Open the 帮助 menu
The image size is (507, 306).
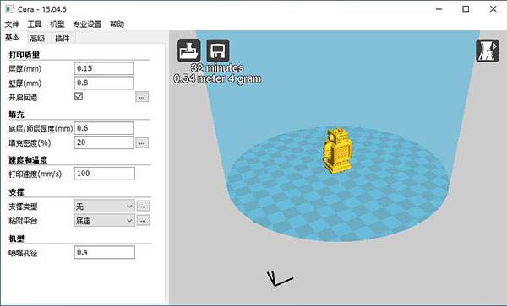click(x=117, y=24)
